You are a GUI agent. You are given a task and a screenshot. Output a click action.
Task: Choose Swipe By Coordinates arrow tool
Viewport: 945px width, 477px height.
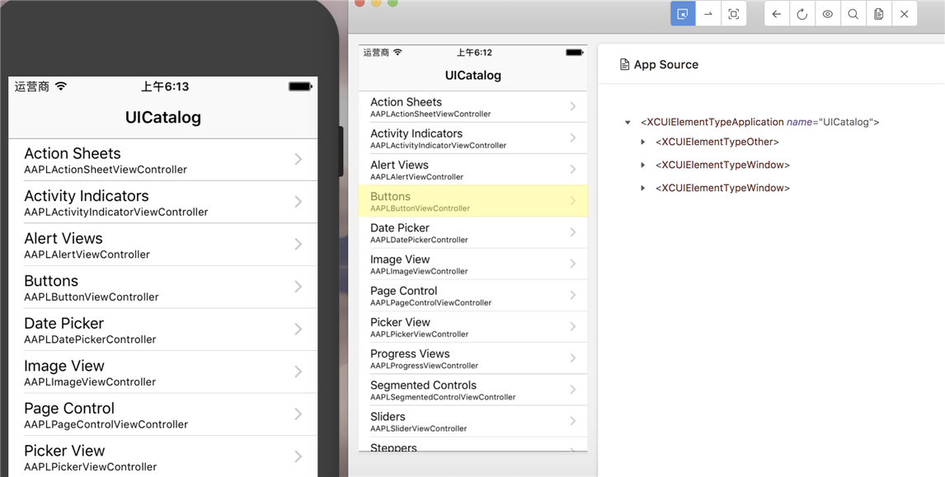tap(708, 14)
